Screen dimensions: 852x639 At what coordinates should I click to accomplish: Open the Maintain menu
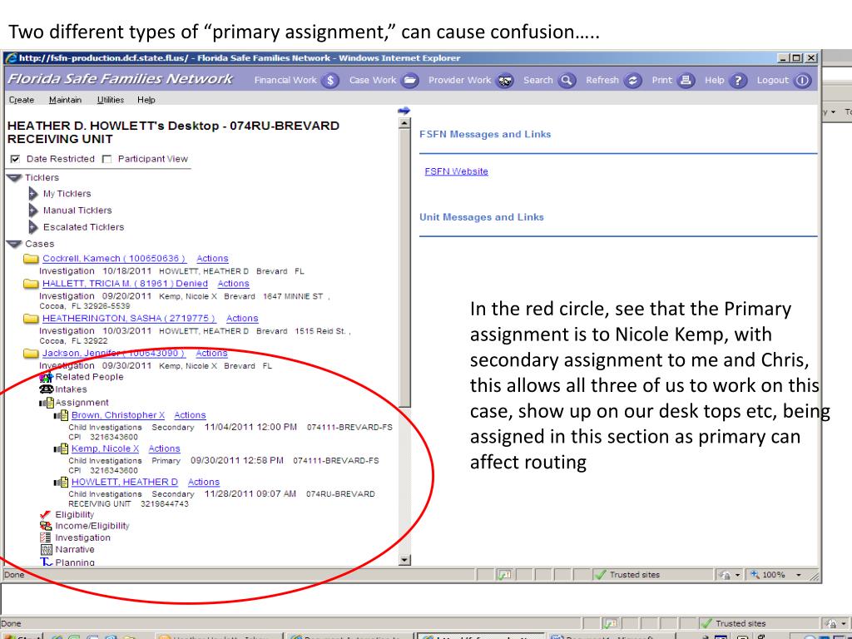pos(65,100)
